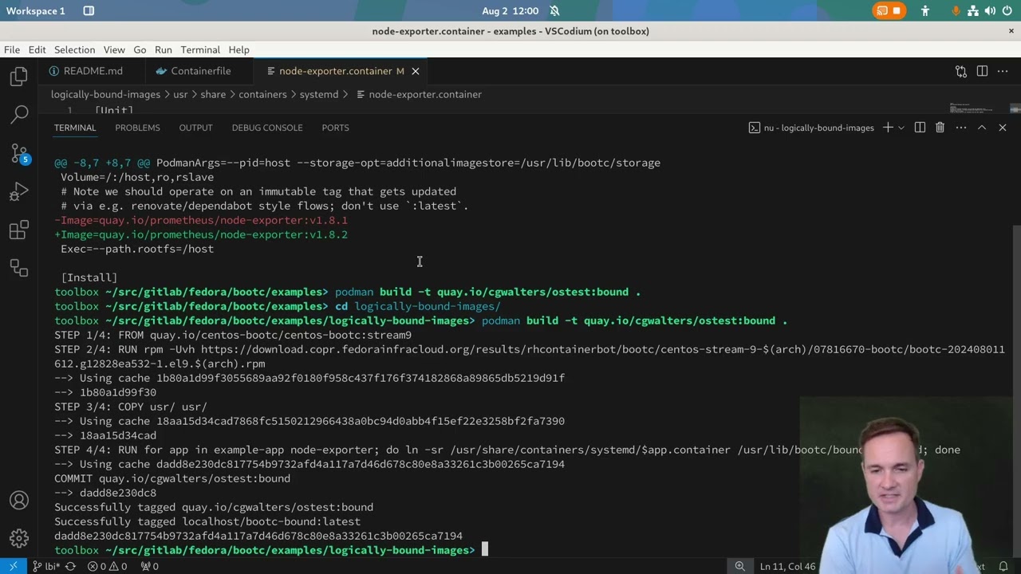Open the Explorer view in activity bar
Viewport: 1021px width, 574px height.
[19, 77]
